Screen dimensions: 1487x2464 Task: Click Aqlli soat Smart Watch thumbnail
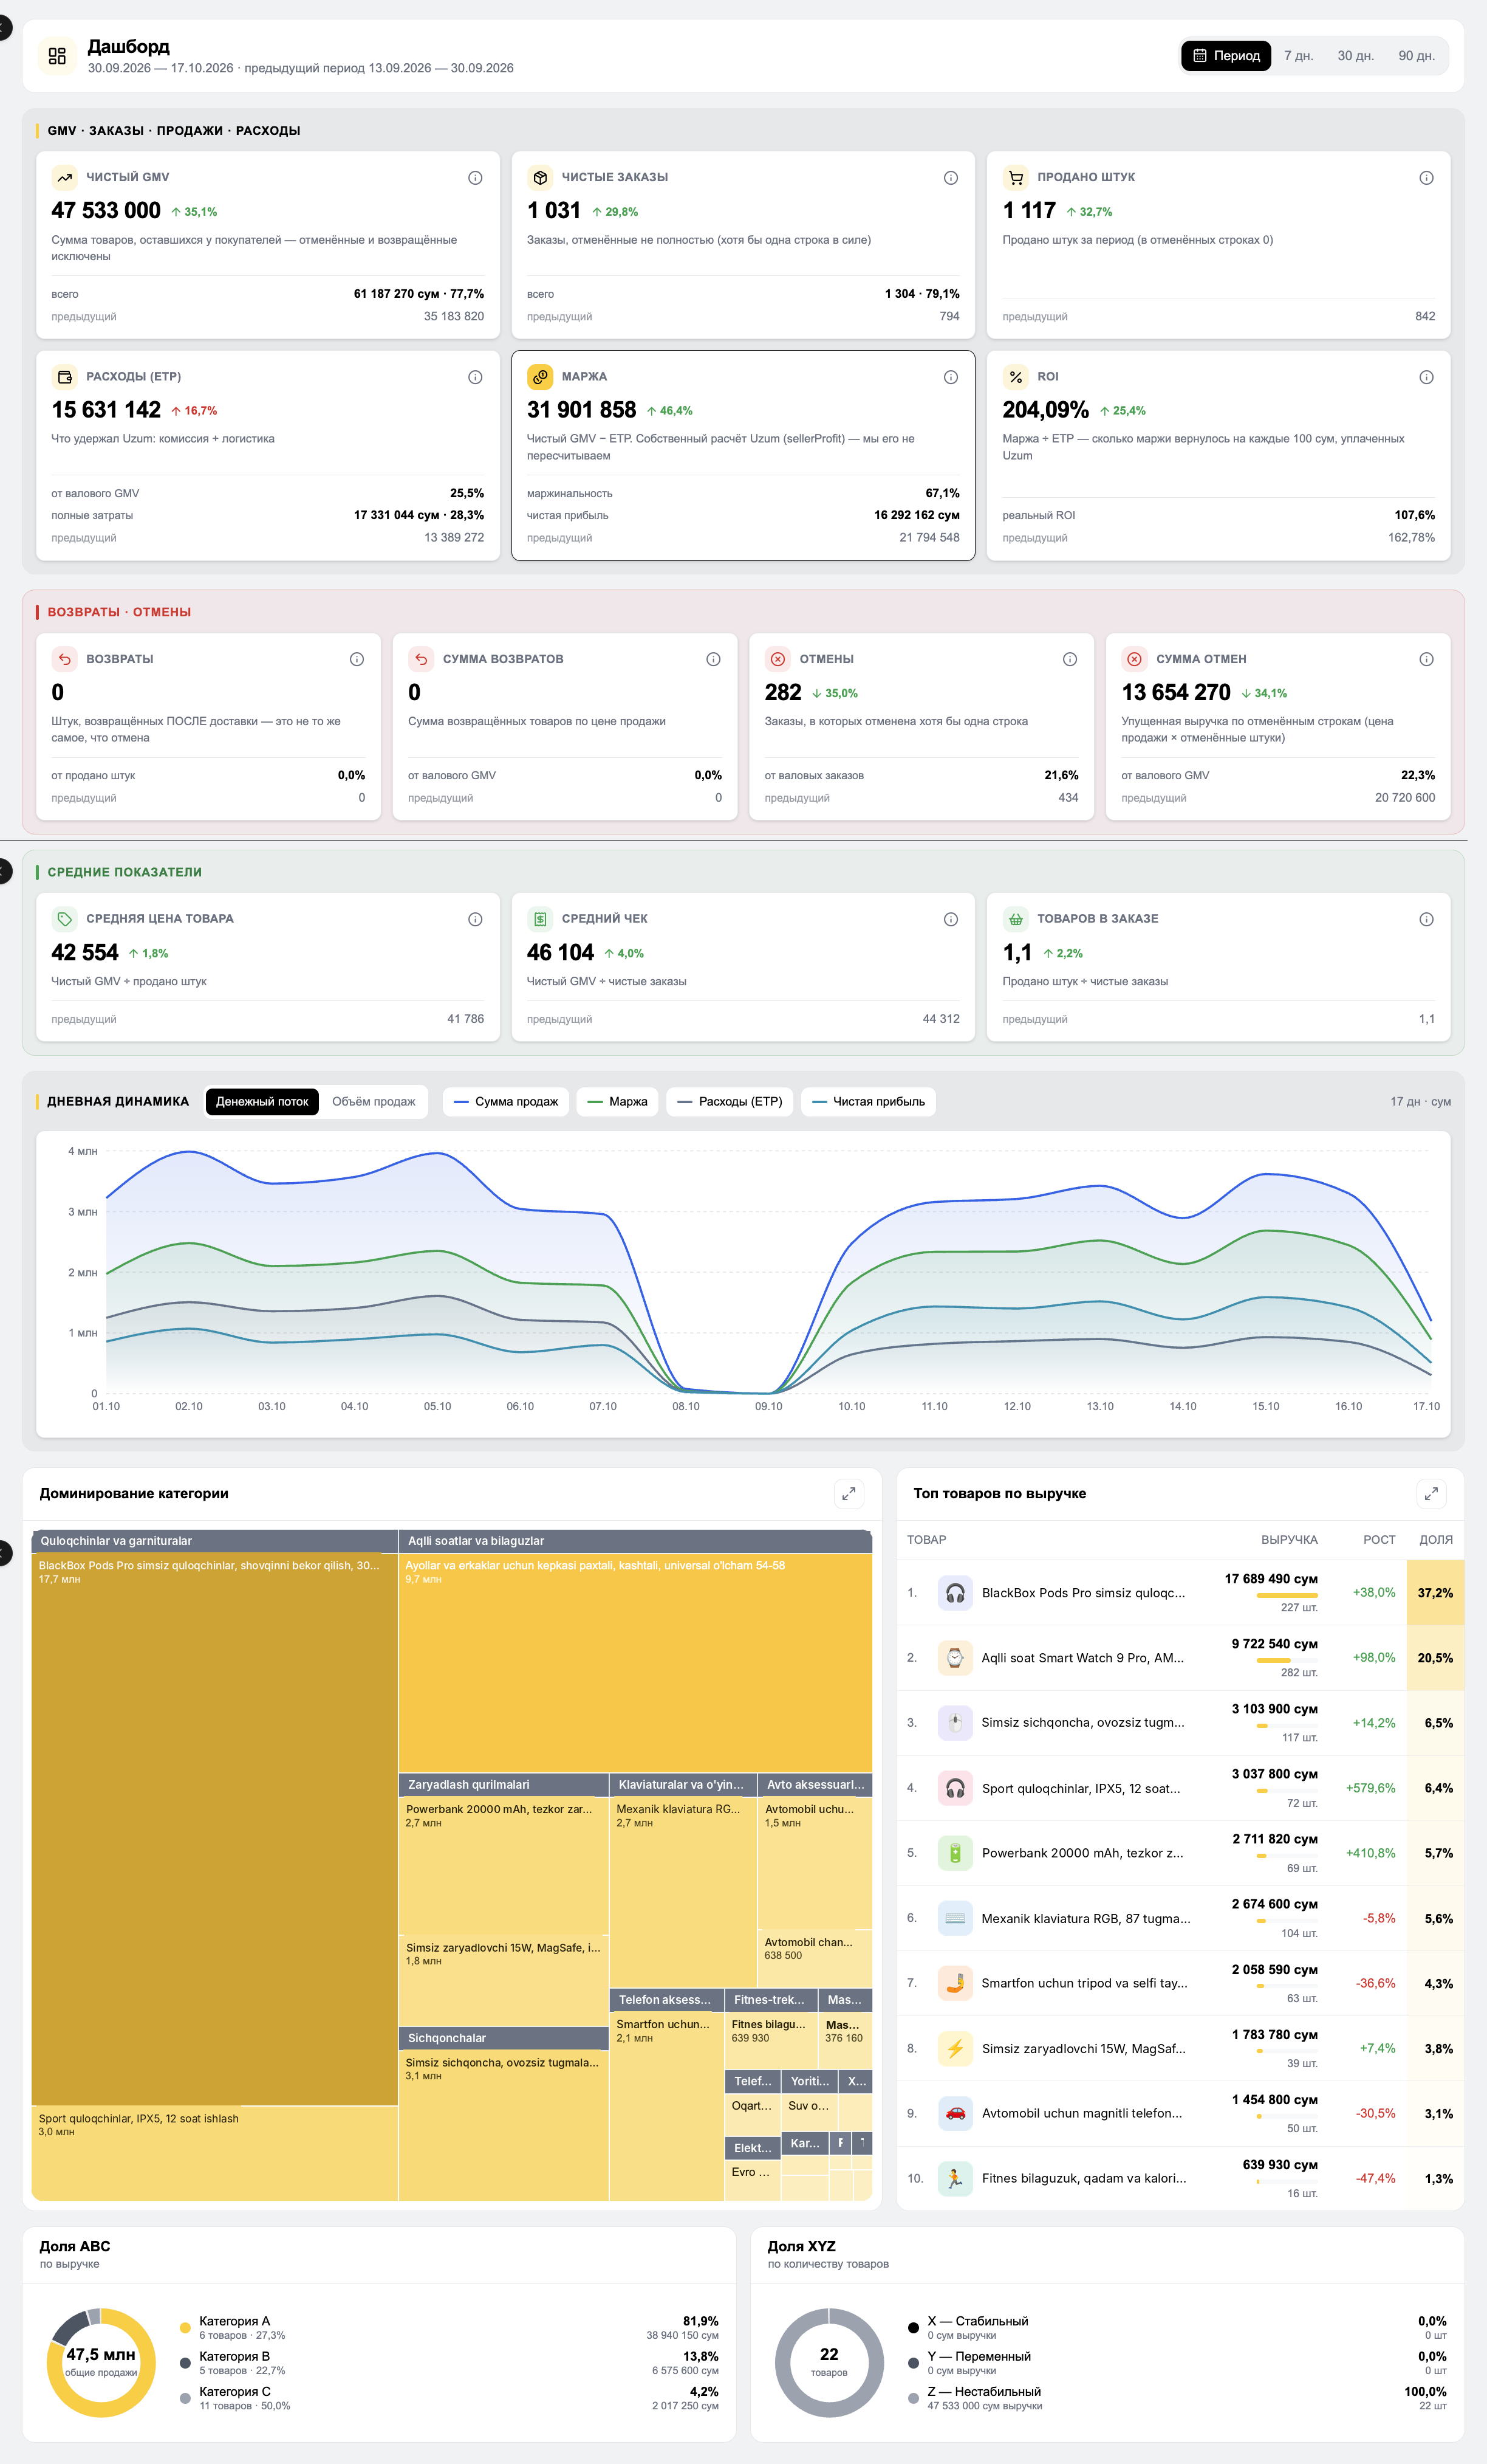(x=955, y=1658)
